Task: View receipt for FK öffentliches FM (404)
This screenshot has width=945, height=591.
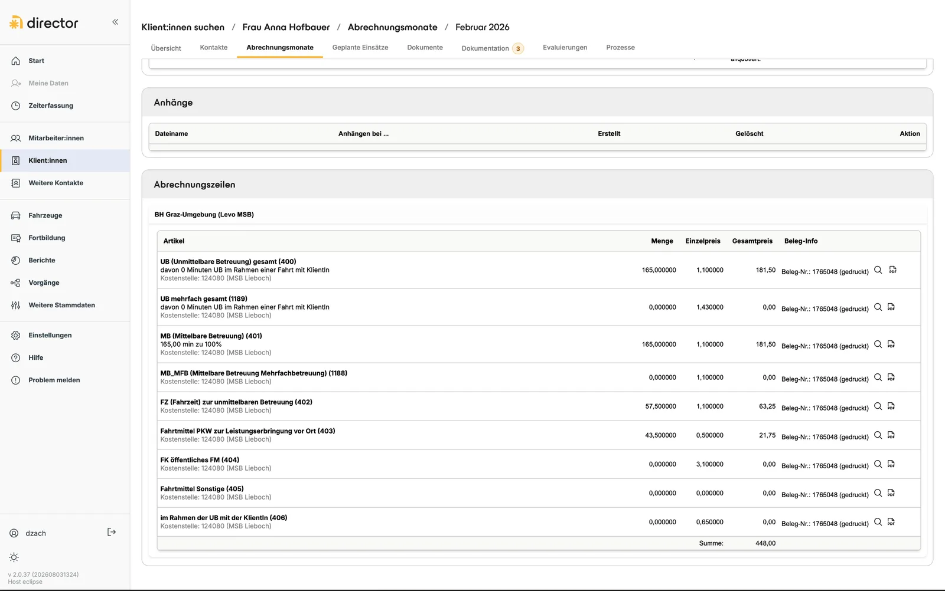Action: coord(878,464)
